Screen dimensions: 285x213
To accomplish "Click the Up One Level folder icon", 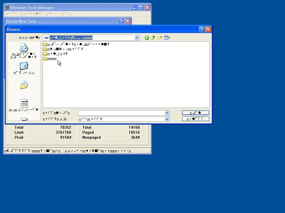I will (153, 38).
